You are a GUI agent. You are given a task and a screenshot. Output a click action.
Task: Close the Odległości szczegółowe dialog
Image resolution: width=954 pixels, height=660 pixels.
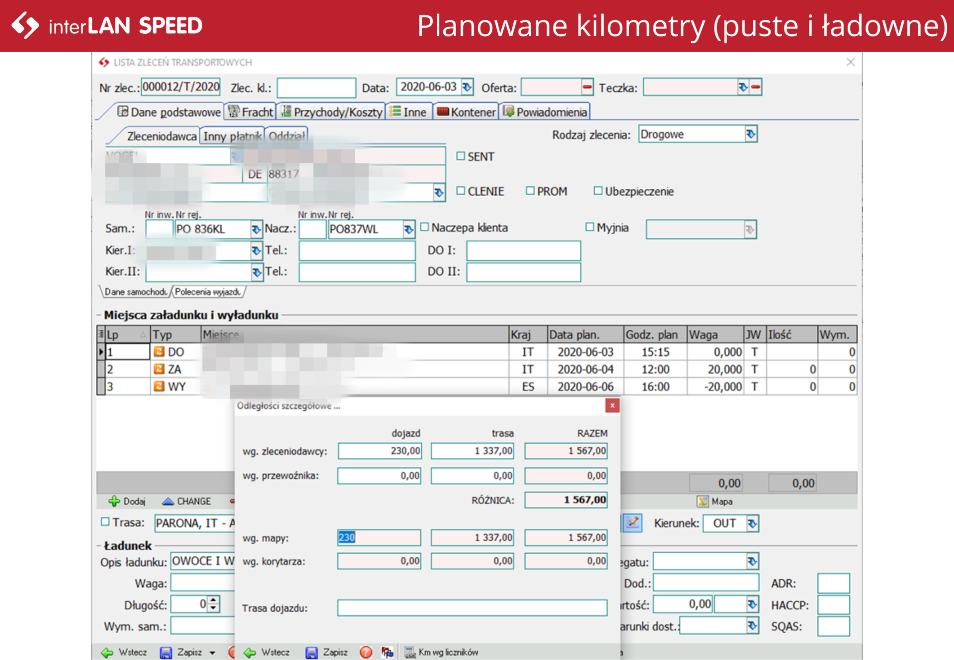pos(612,406)
